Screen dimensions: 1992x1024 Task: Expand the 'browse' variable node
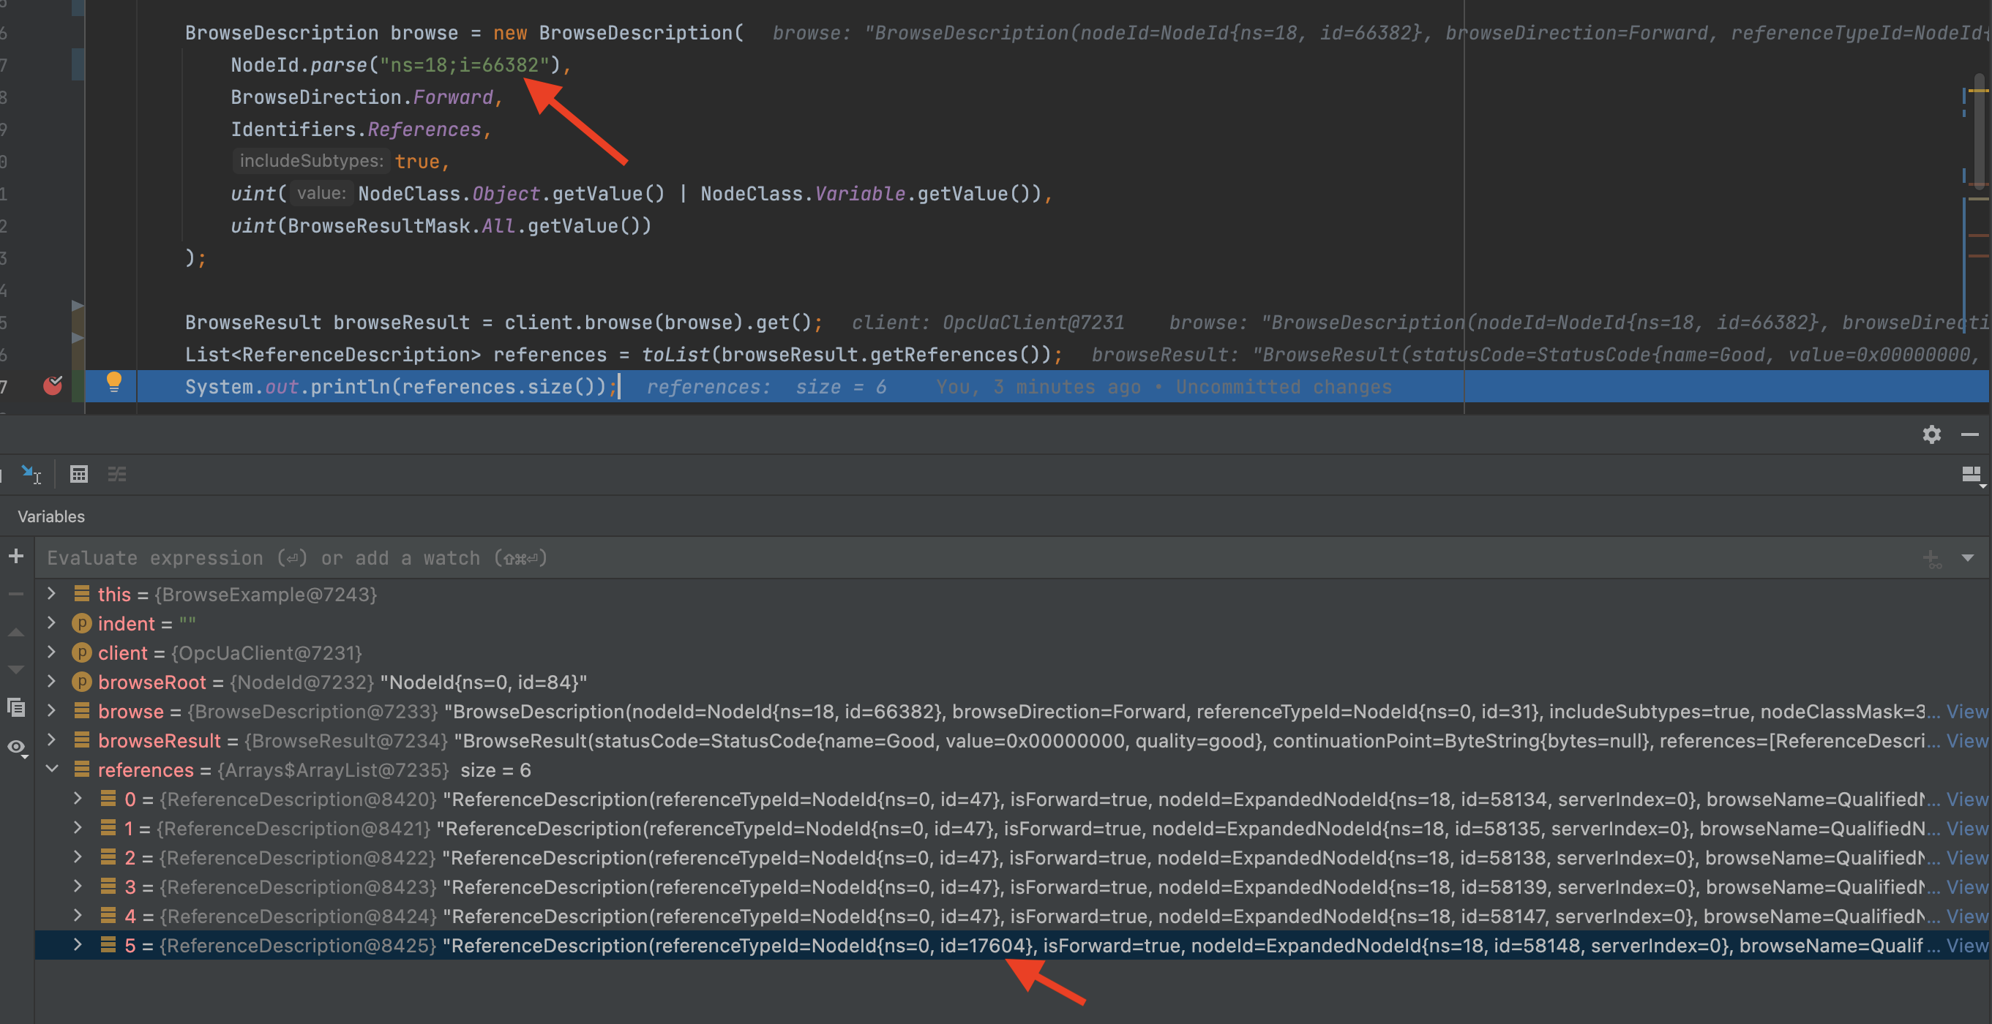tap(52, 711)
